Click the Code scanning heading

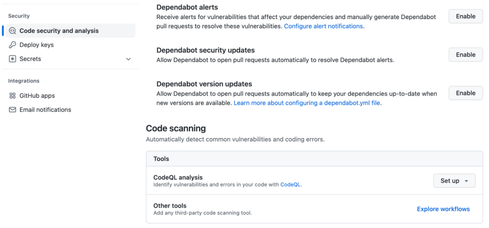[176, 128]
